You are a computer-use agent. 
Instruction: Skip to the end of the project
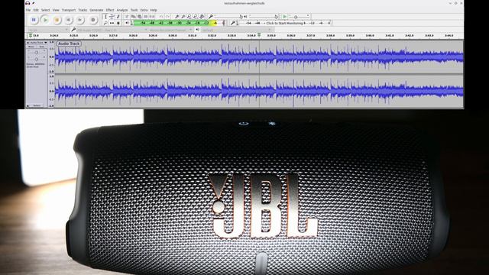(x=79, y=20)
